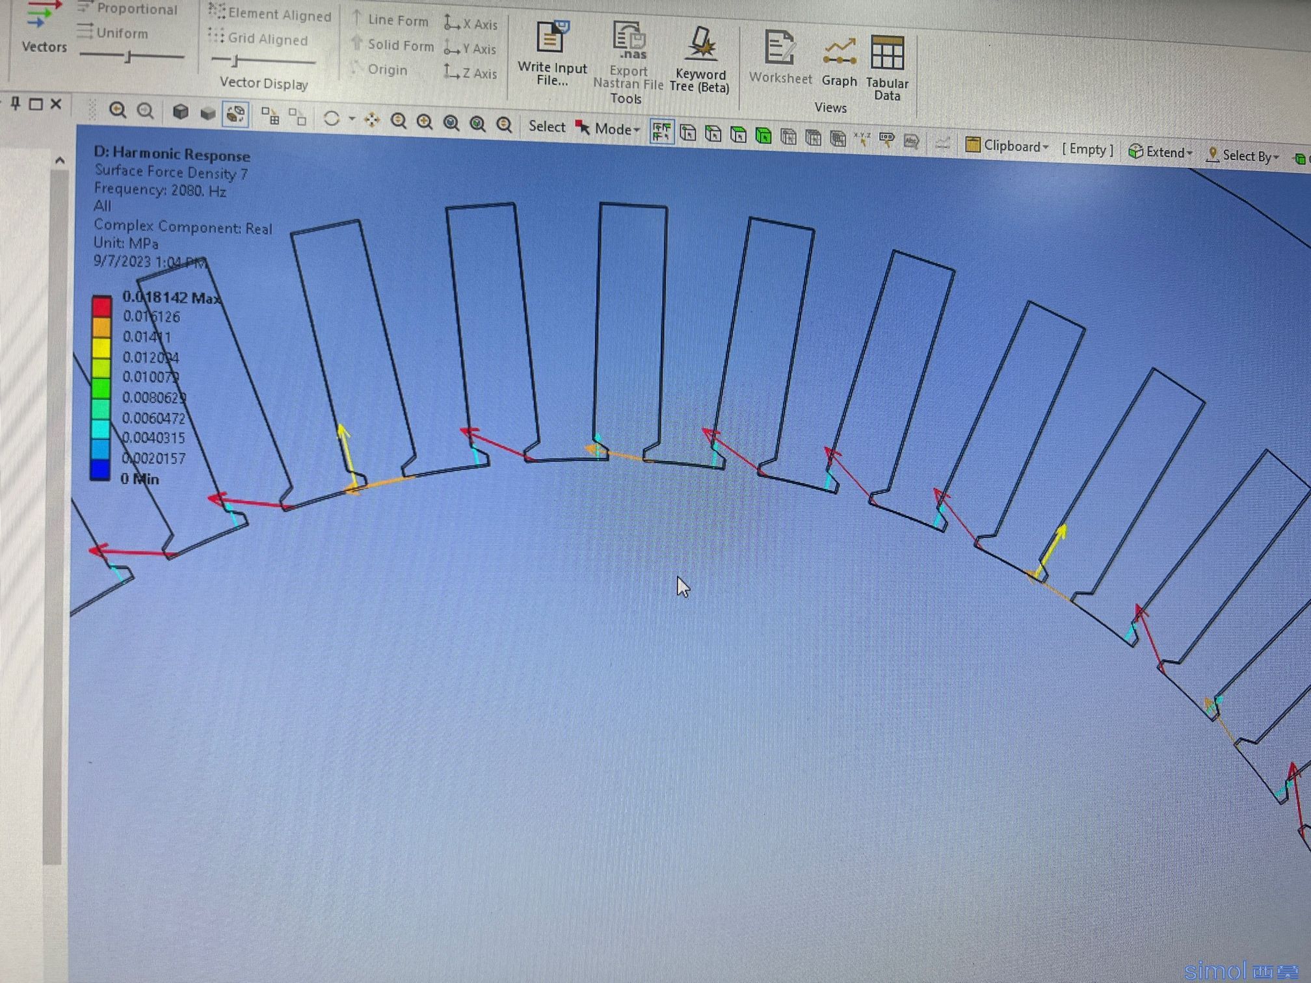Image resolution: width=1311 pixels, height=983 pixels.
Task: Click the value Probe tag icon
Action: click(886, 140)
